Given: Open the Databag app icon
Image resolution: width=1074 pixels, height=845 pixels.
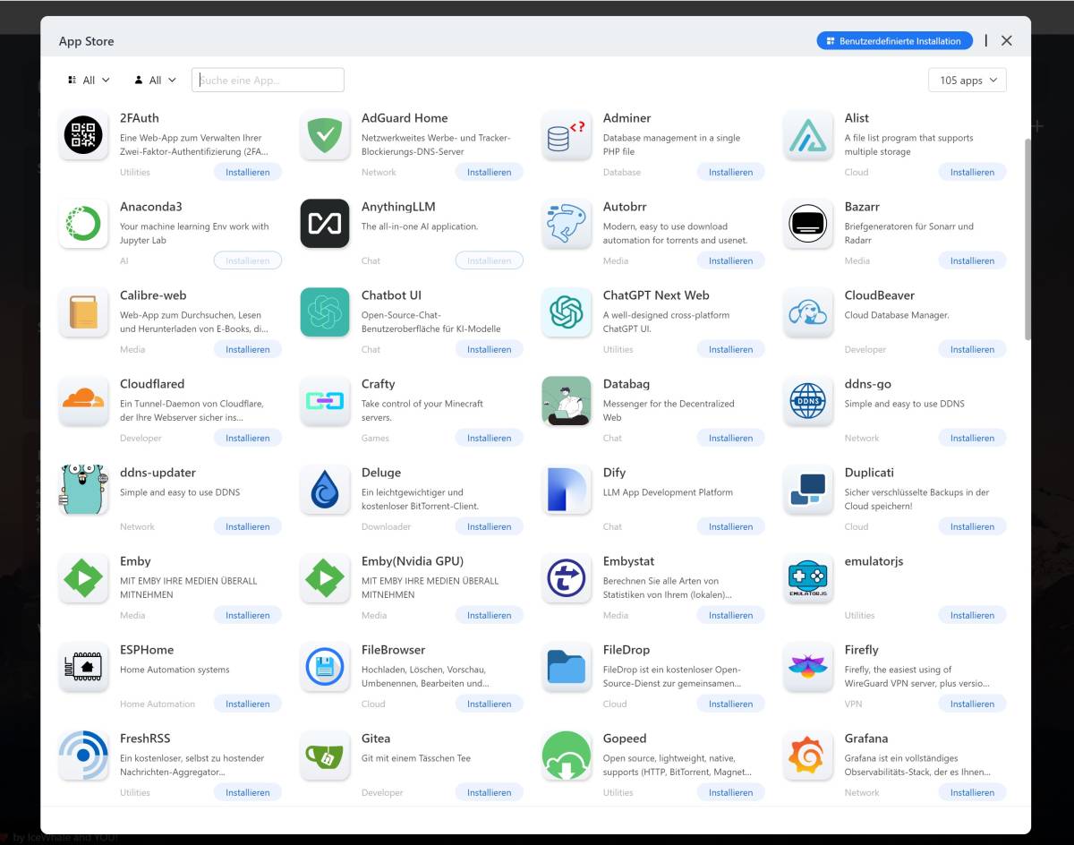Looking at the screenshot, I should (567, 401).
